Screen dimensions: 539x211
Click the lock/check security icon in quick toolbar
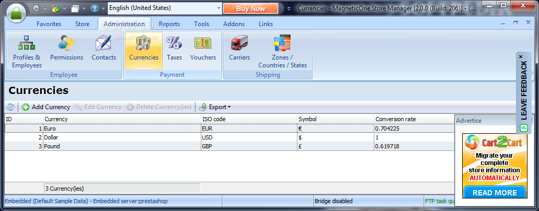click(56, 8)
